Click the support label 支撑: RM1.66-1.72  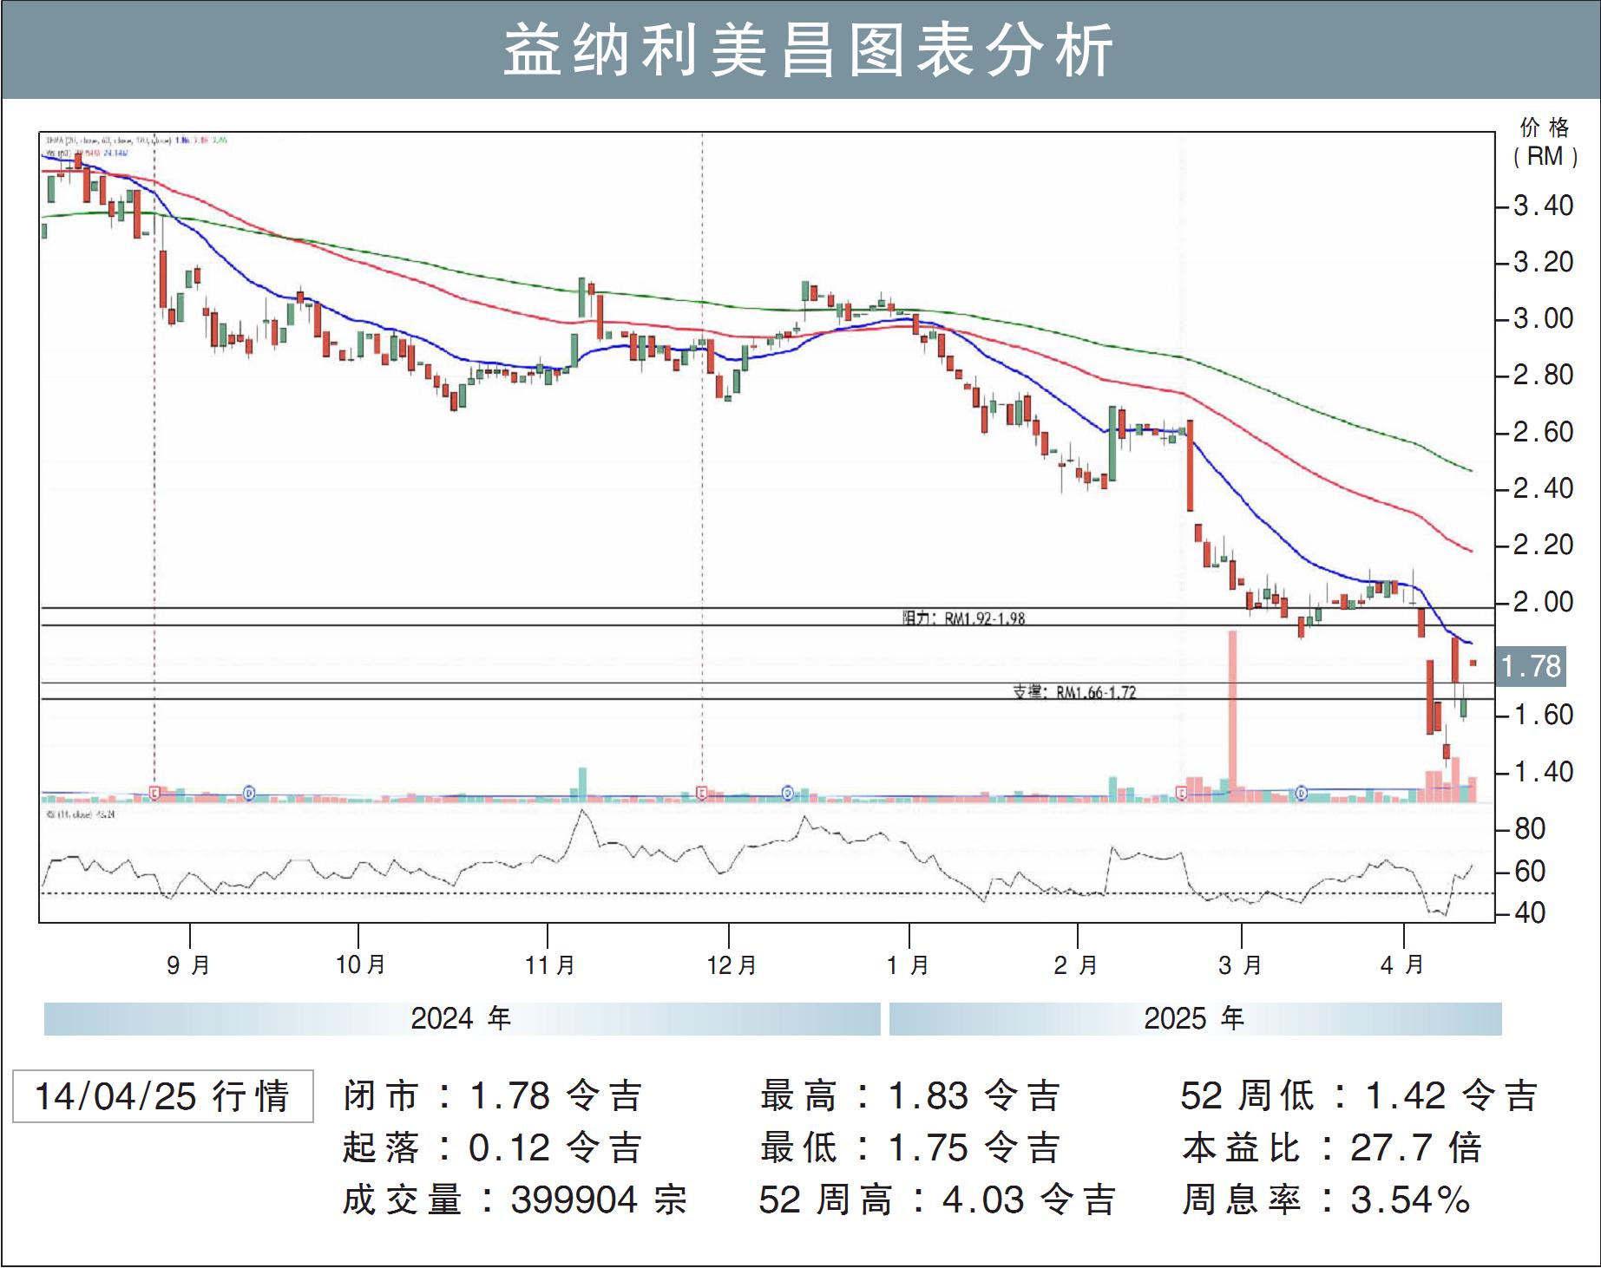point(1074,692)
